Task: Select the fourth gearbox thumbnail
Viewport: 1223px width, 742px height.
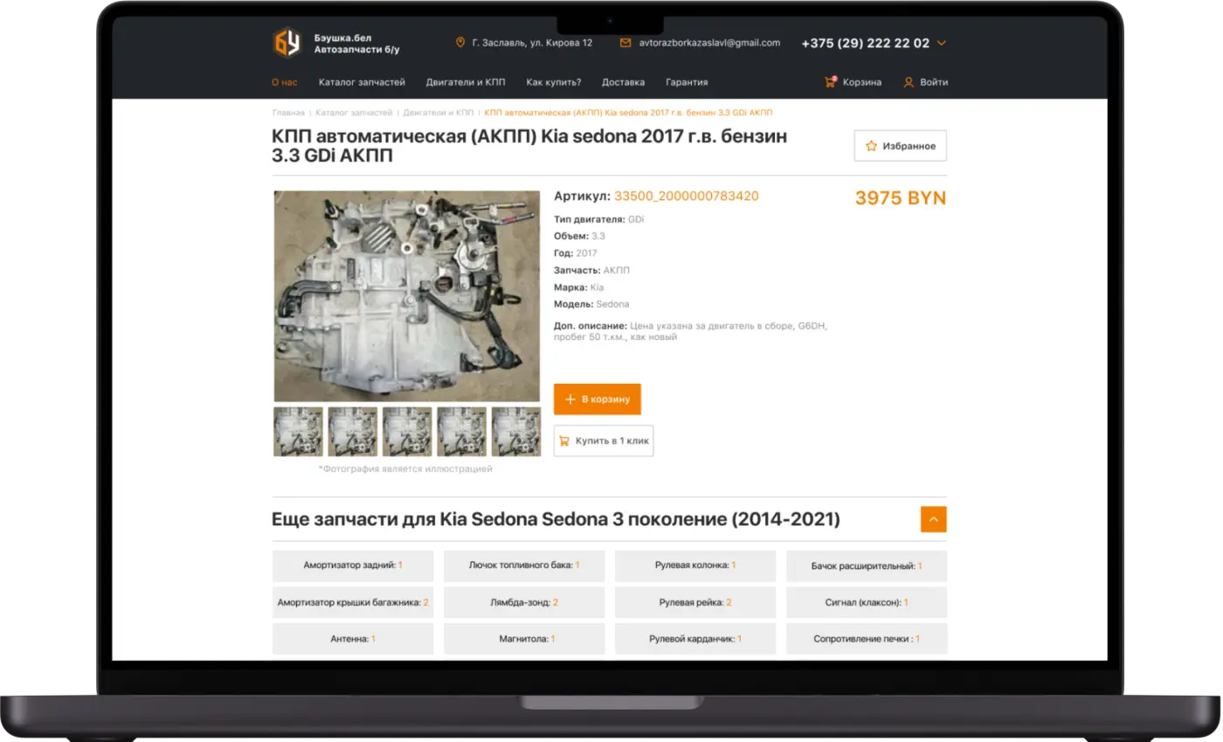Action: [x=462, y=432]
